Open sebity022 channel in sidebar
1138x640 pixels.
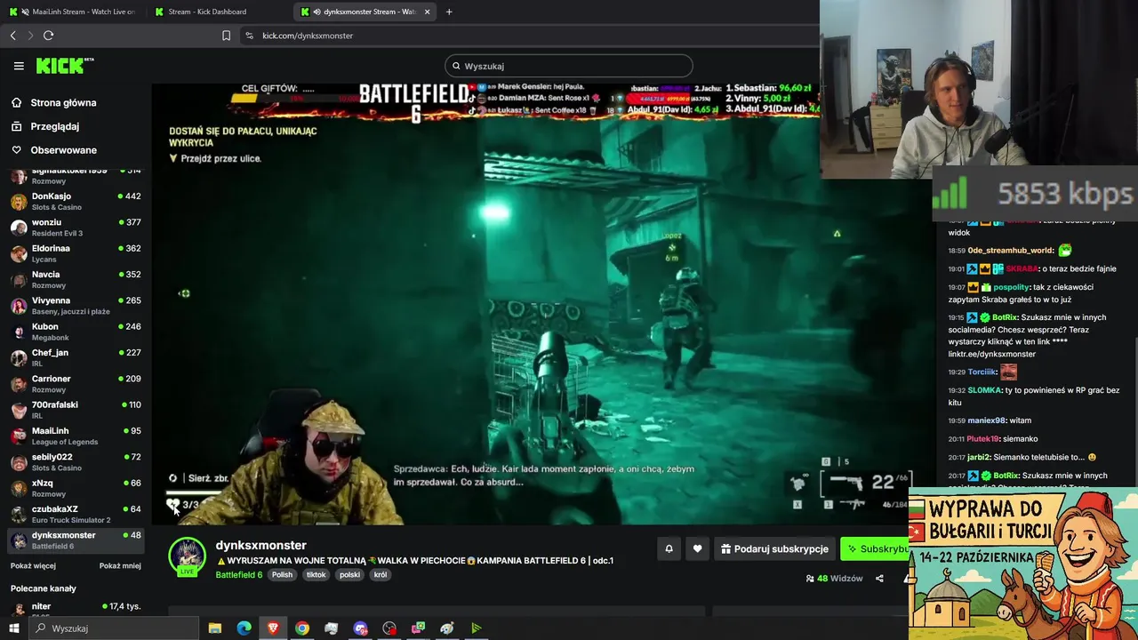tap(76, 461)
